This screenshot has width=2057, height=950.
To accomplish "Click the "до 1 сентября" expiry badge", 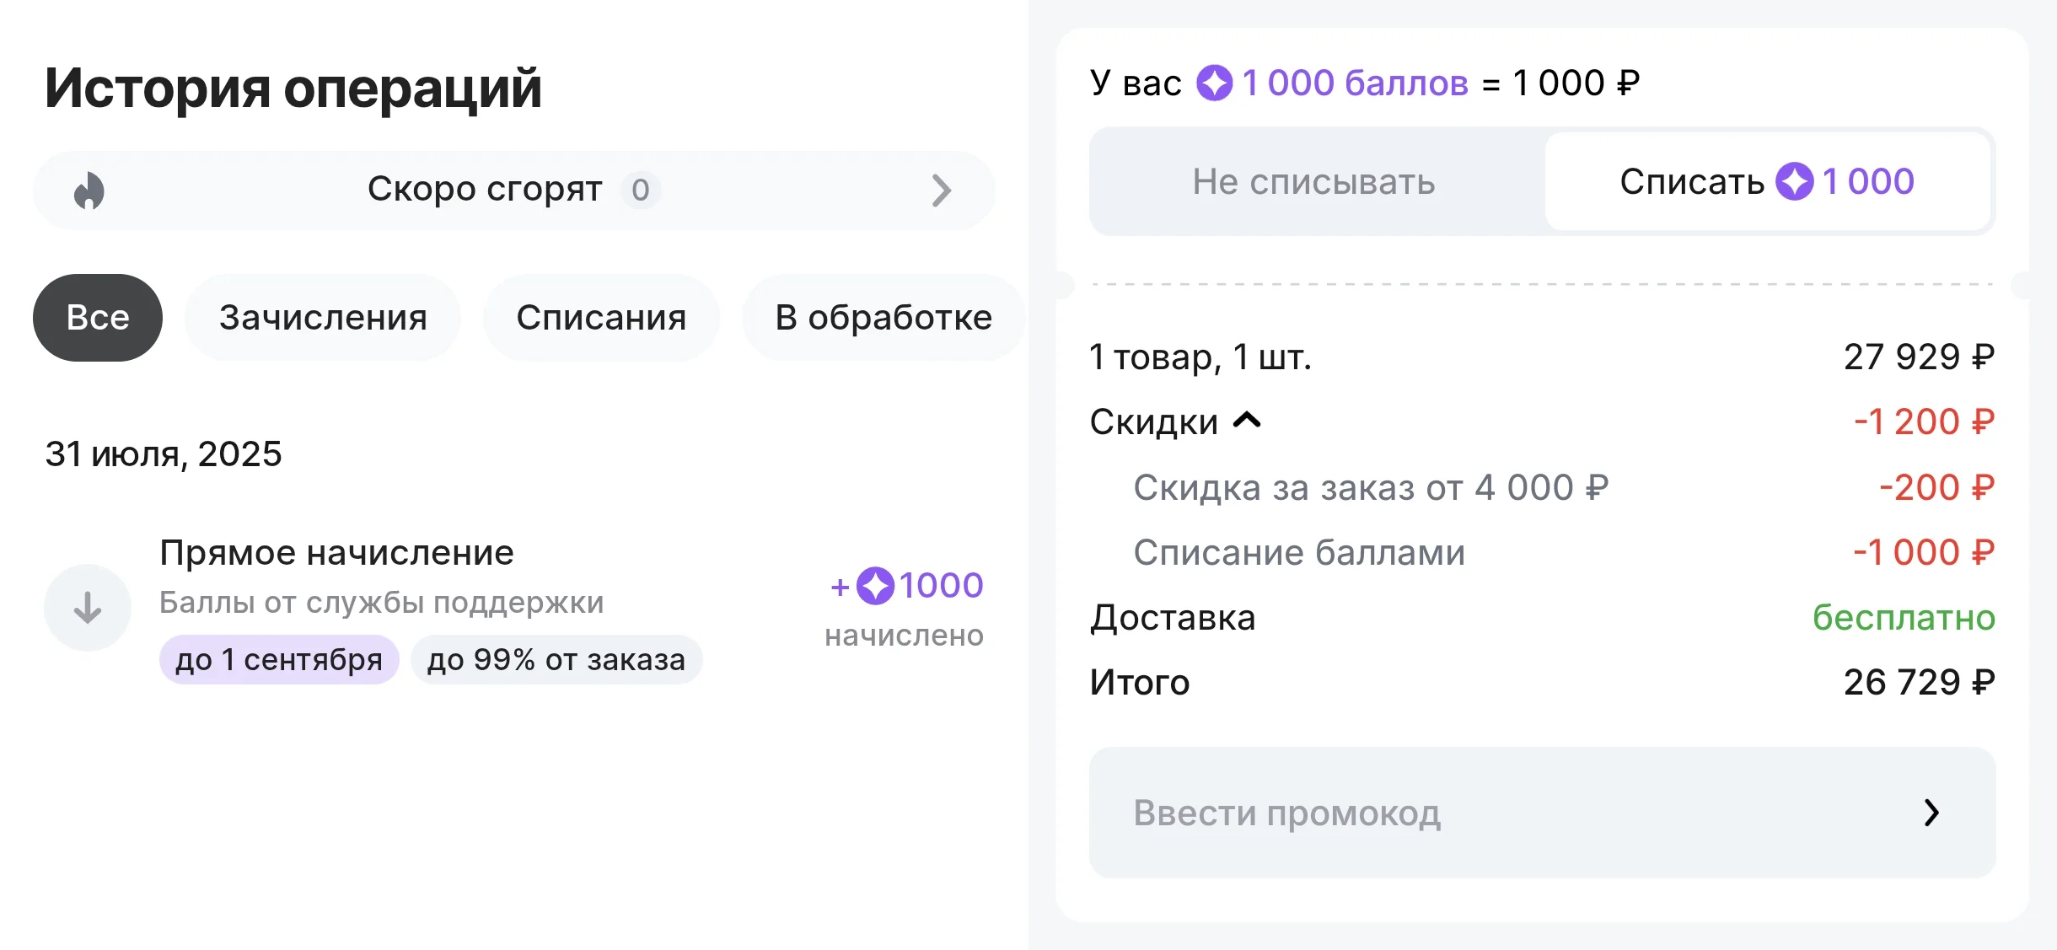I will pyautogui.click(x=278, y=659).
